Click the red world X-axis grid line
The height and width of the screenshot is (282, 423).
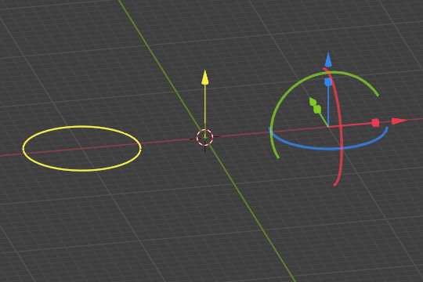point(168,141)
